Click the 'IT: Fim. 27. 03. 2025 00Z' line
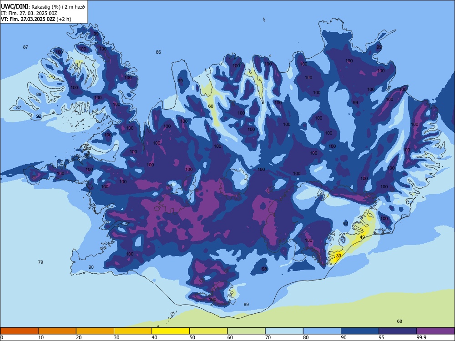The height and width of the screenshot is (341, 455). (x=29, y=13)
